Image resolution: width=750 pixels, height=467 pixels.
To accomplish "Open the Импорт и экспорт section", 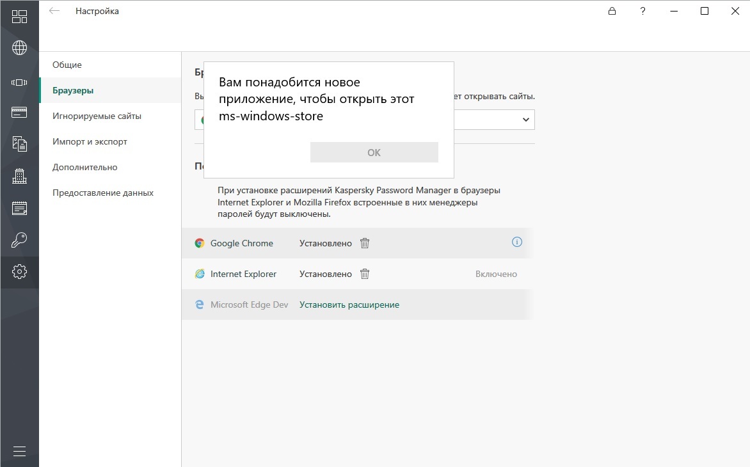I will point(111,141).
